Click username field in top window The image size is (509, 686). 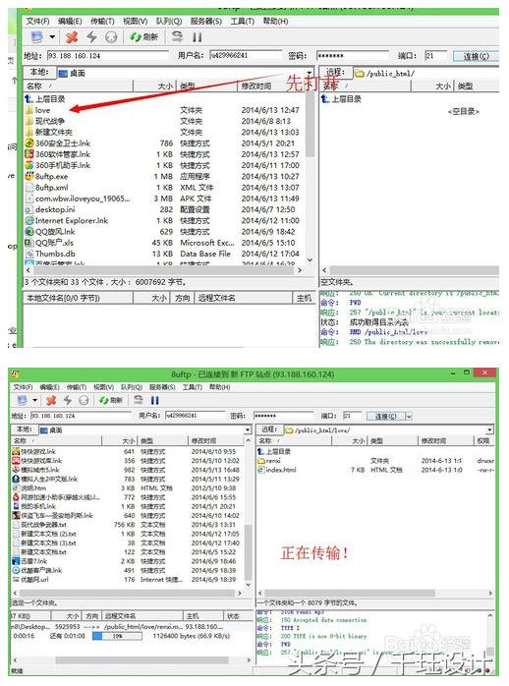pos(246,55)
